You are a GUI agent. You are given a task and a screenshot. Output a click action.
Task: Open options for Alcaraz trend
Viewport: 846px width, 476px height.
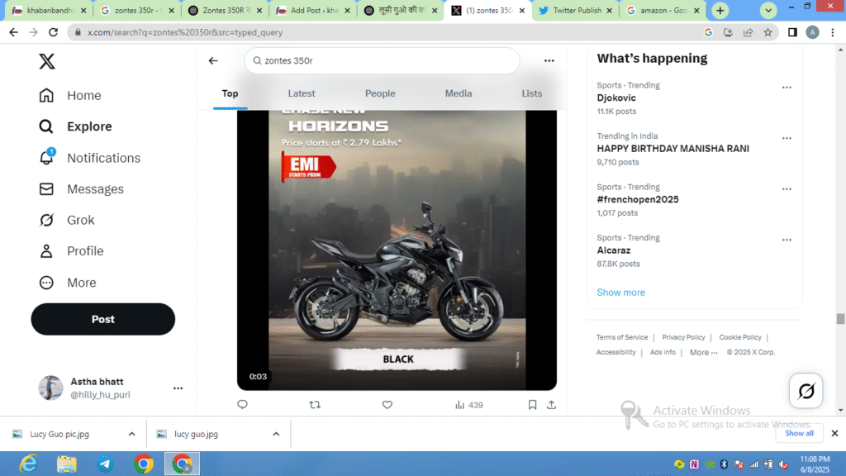coord(787,240)
